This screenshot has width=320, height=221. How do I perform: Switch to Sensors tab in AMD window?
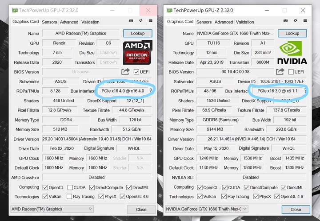49,22
